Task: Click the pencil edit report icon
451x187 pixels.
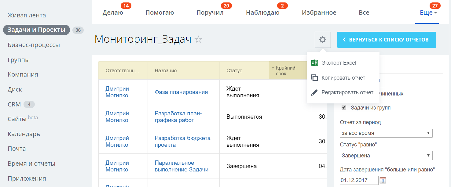Action: tap(314, 92)
